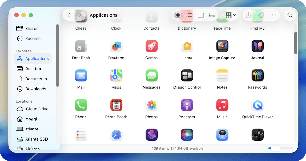Open the more actions ellipsis menu
The height and width of the screenshot is (161, 306).
tap(274, 15)
